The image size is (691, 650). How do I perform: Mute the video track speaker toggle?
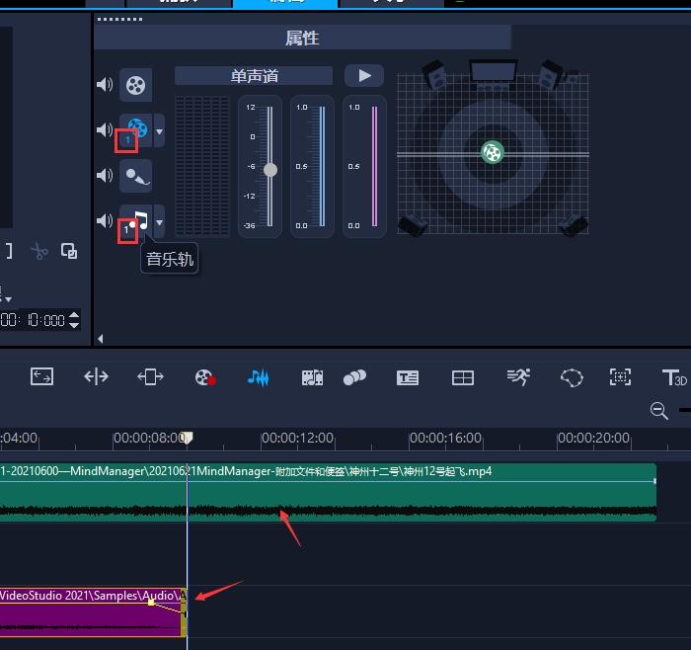pyautogui.click(x=105, y=85)
